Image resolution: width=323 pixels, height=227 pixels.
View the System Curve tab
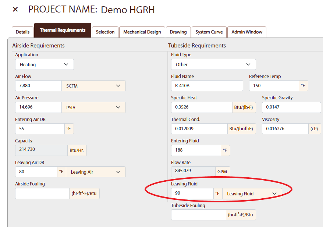tap(209, 32)
